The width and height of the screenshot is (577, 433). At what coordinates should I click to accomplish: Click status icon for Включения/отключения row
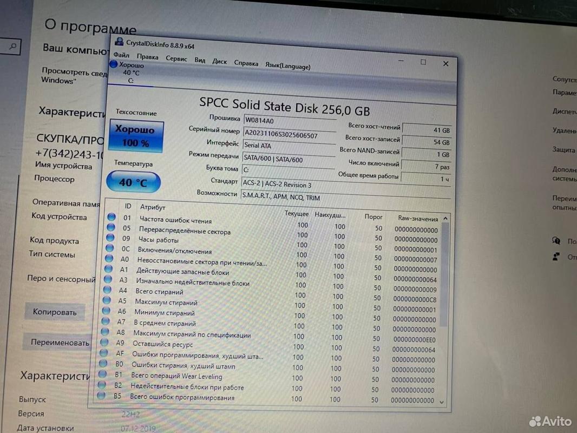click(x=109, y=247)
